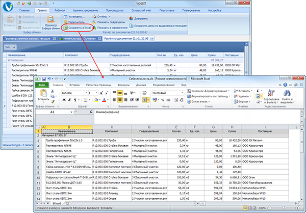Click the Тип grouping header chip
Viewport: 306px width, 213px height.
[x=10, y=47]
